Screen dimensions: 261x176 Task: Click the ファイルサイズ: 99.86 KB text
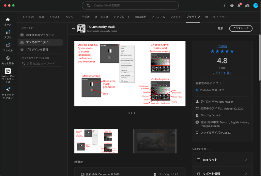[x=216, y=133]
